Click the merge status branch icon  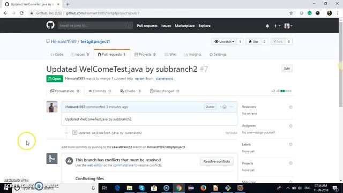52,159
